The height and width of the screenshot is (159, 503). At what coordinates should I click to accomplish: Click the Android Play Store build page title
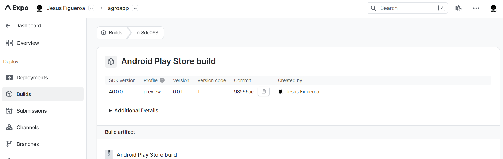tap(169, 61)
